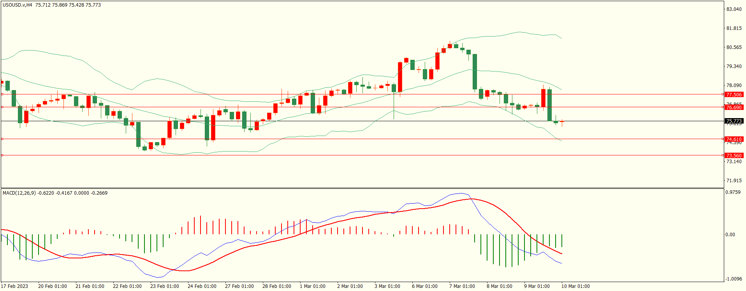
Task: Click the 23 Feb 01:00 time label
Action: point(165,286)
